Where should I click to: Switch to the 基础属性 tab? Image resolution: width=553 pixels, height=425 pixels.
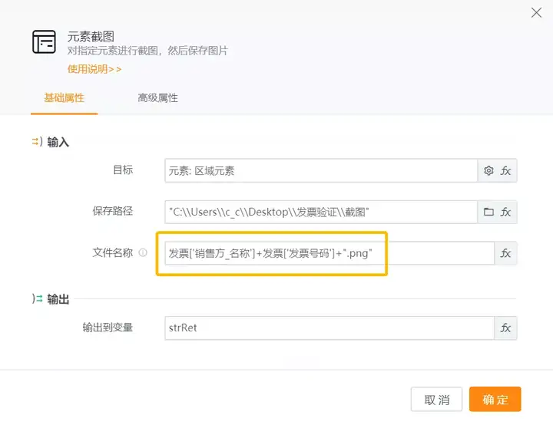65,98
